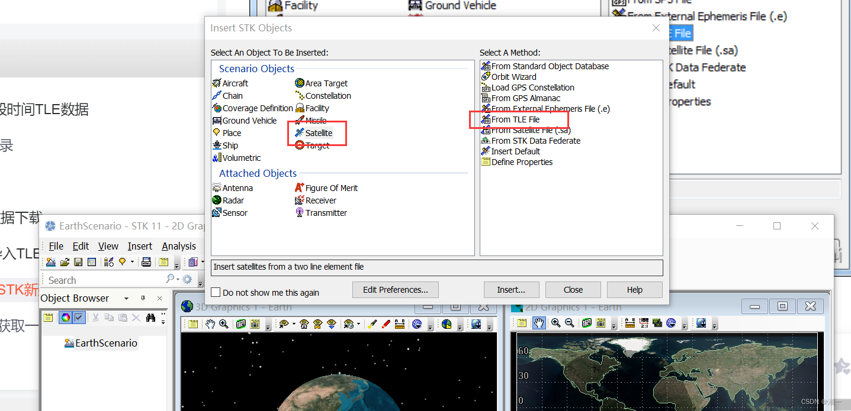851x411 pixels.
Task: Click the Open scenario folder icon
Action: tap(65, 262)
